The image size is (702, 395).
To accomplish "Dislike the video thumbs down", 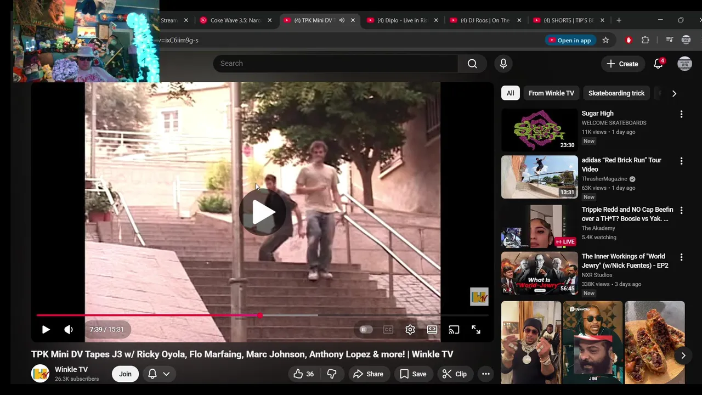I will (x=332, y=374).
